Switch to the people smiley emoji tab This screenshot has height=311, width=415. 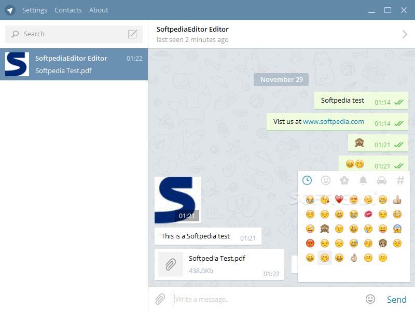pyautogui.click(x=326, y=180)
